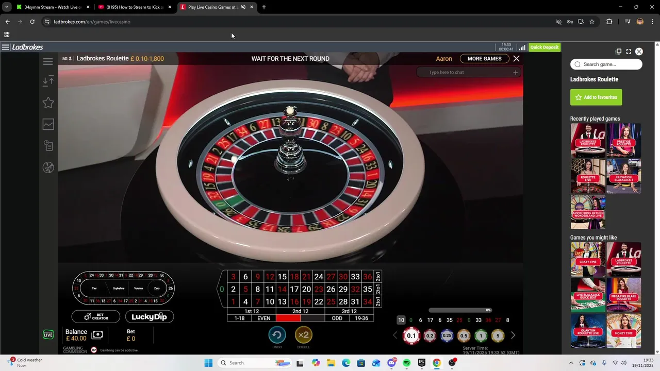Image resolution: width=660 pixels, height=371 pixels.
Task: Open the cashier icon beside Balance
Action: pyautogui.click(x=97, y=335)
